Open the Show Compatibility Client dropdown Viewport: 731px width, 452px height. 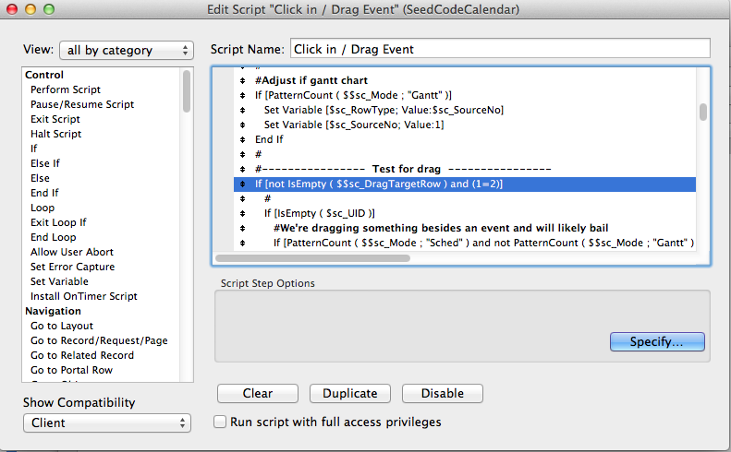click(x=107, y=422)
